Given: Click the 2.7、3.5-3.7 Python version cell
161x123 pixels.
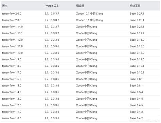Looking at the screenshot, I should (52, 14).
